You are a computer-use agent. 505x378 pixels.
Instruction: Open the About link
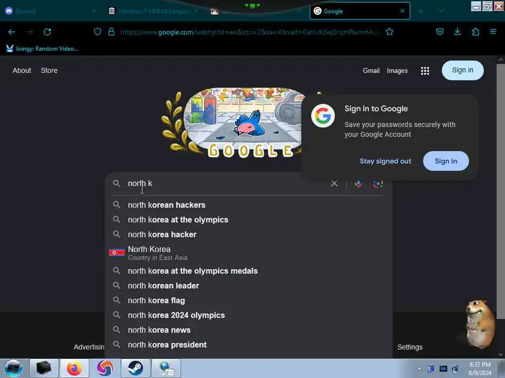[22, 70]
